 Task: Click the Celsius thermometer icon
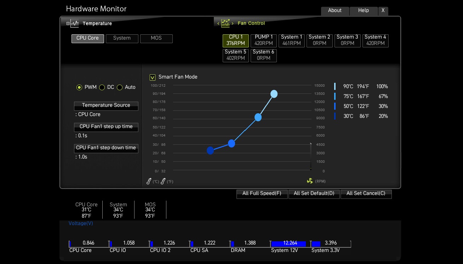pos(149,181)
